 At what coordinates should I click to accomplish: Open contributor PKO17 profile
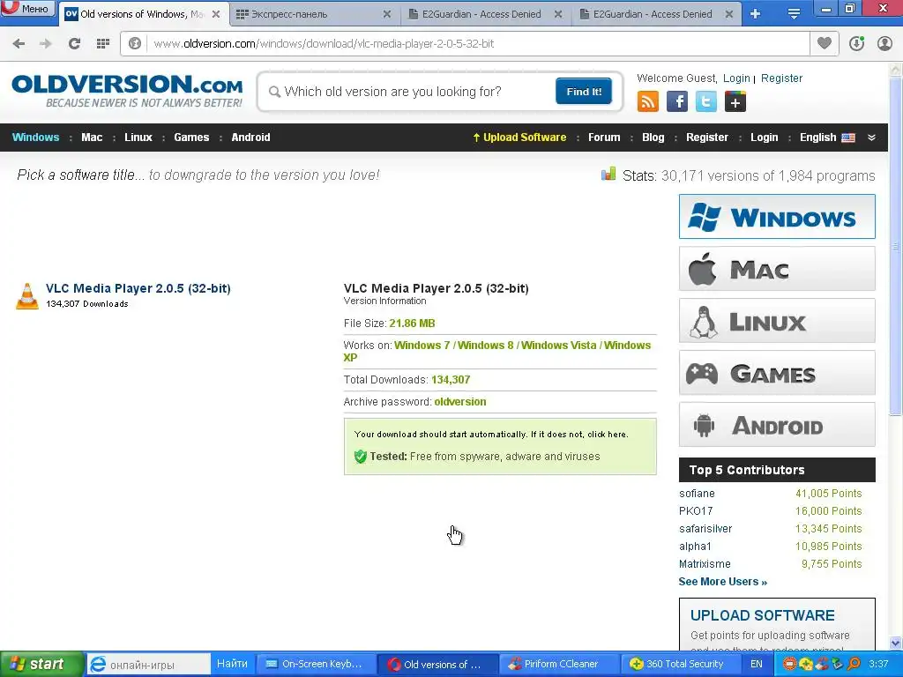coord(696,511)
